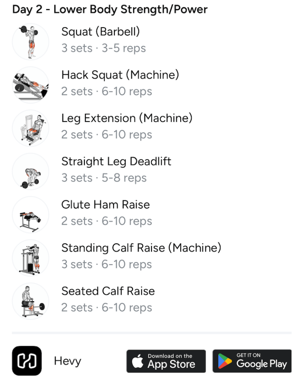The height and width of the screenshot is (377, 303).
Task: Click the Google Play triangle logo
Action: click(224, 360)
